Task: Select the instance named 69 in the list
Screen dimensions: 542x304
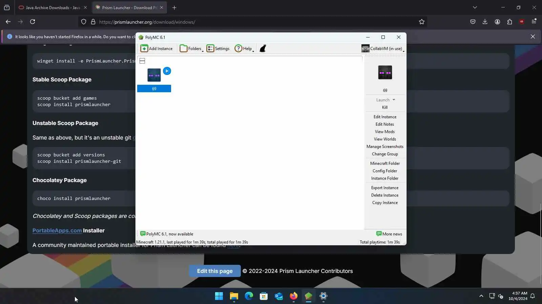Action: pyautogui.click(x=154, y=80)
